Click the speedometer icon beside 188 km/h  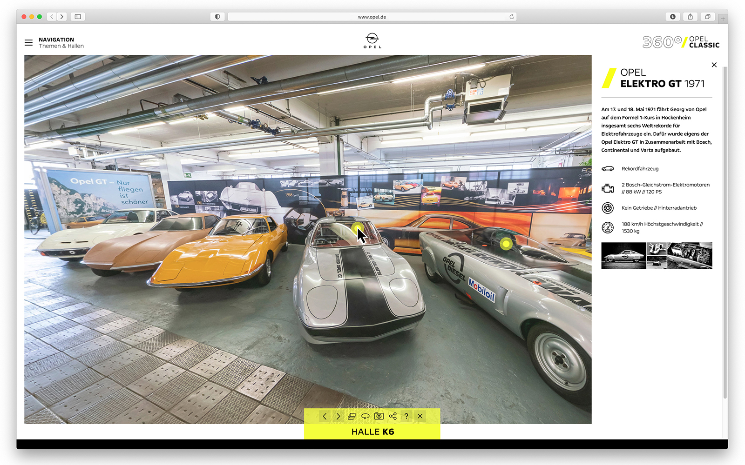[608, 227]
